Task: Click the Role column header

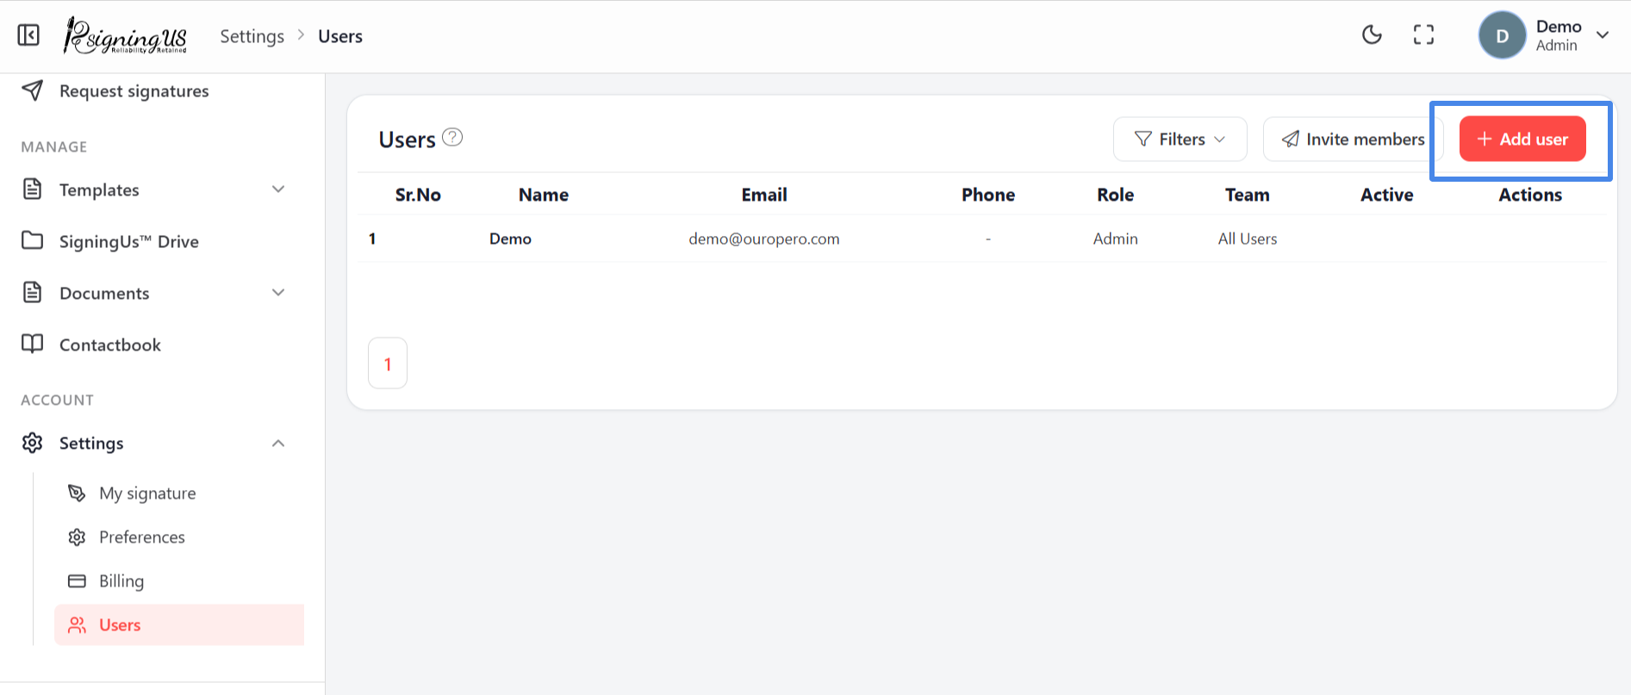Action: (1116, 195)
